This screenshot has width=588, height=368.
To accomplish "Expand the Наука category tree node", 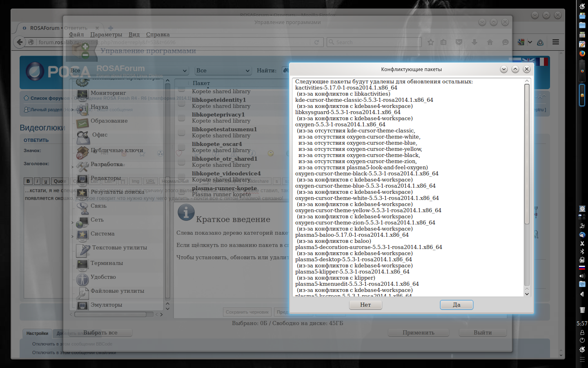I will pyautogui.click(x=73, y=110).
